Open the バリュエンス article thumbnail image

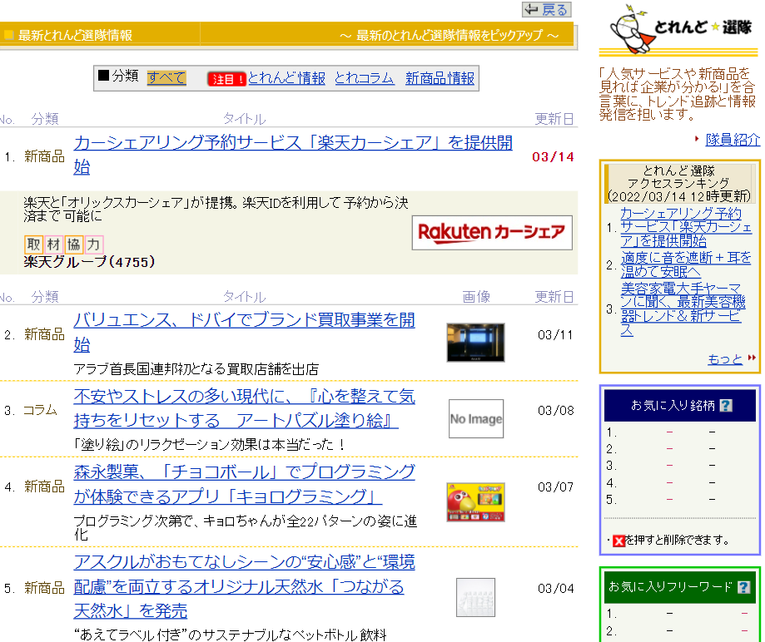pos(475,342)
